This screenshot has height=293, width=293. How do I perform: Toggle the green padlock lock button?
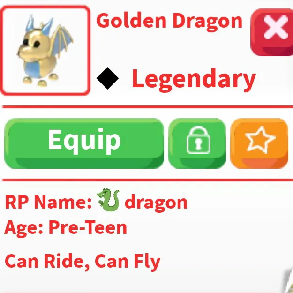pyautogui.click(x=197, y=143)
